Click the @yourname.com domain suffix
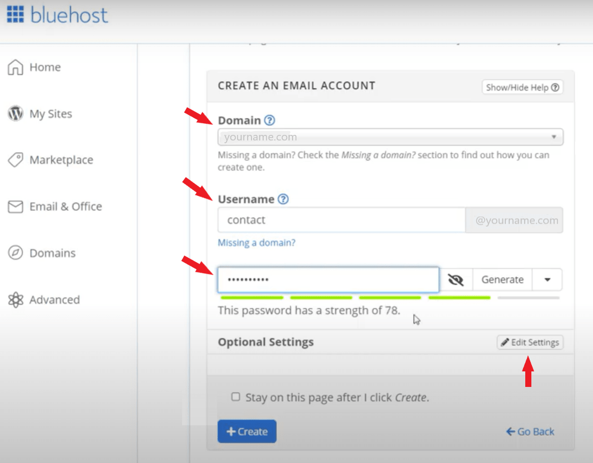Viewport: 593px width, 463px height. click(x=514, y=220)
